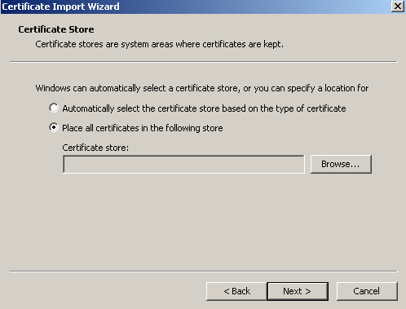406x309 pixels.
Task: Select the Automatically select certificate store radio button
Action: (x=54, y=108)
